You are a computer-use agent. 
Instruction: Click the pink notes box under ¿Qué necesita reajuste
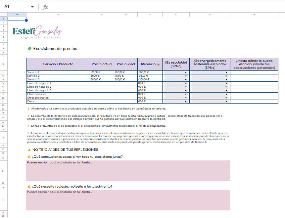128,200
